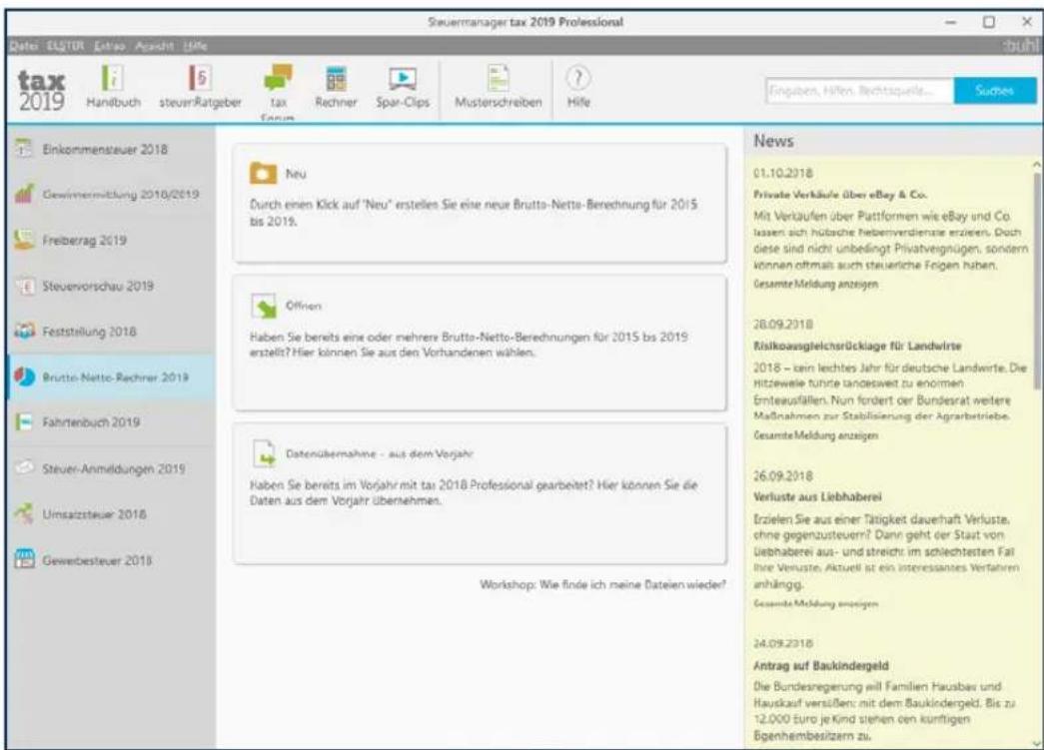Open the Datei menu
Screen dimensions: 1044x750
tap(23, 46)
